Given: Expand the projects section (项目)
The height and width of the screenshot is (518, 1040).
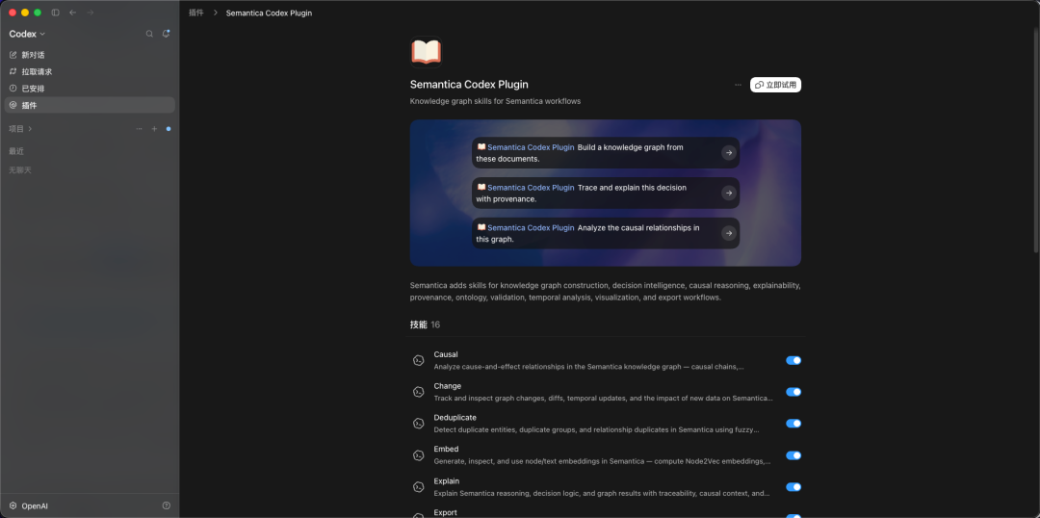Looking at the screenshot, I should coord(20,129).
